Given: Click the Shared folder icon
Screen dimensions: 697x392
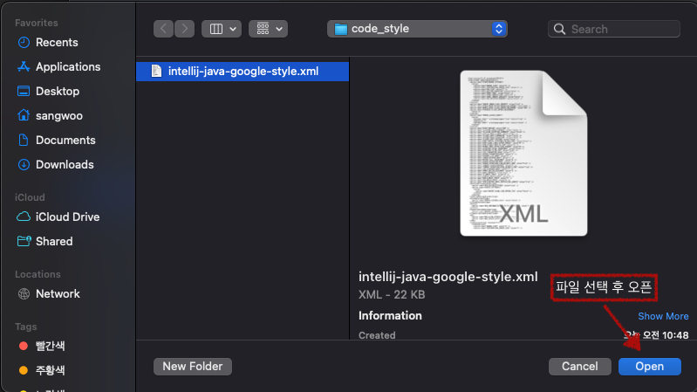Looking at the screenshot, I should (x=24, y=241).
